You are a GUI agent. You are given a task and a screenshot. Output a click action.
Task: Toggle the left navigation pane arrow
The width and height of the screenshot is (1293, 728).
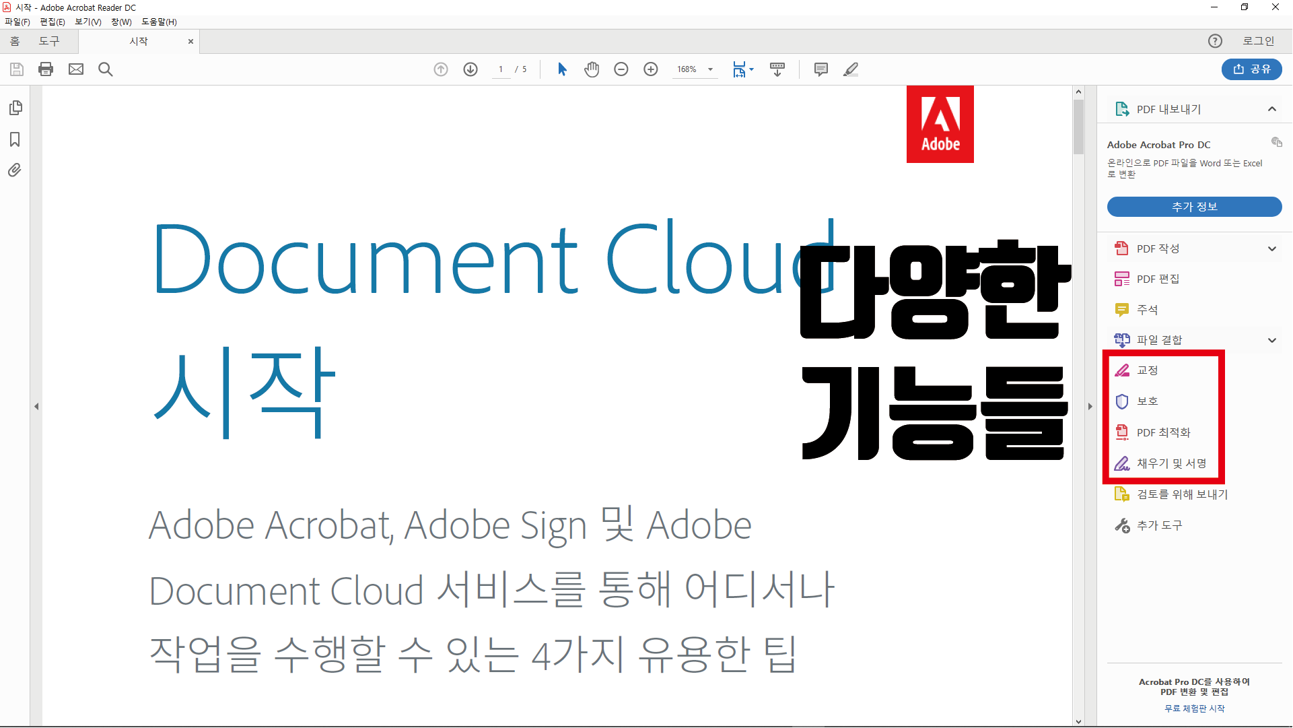(x=36, y=407)
